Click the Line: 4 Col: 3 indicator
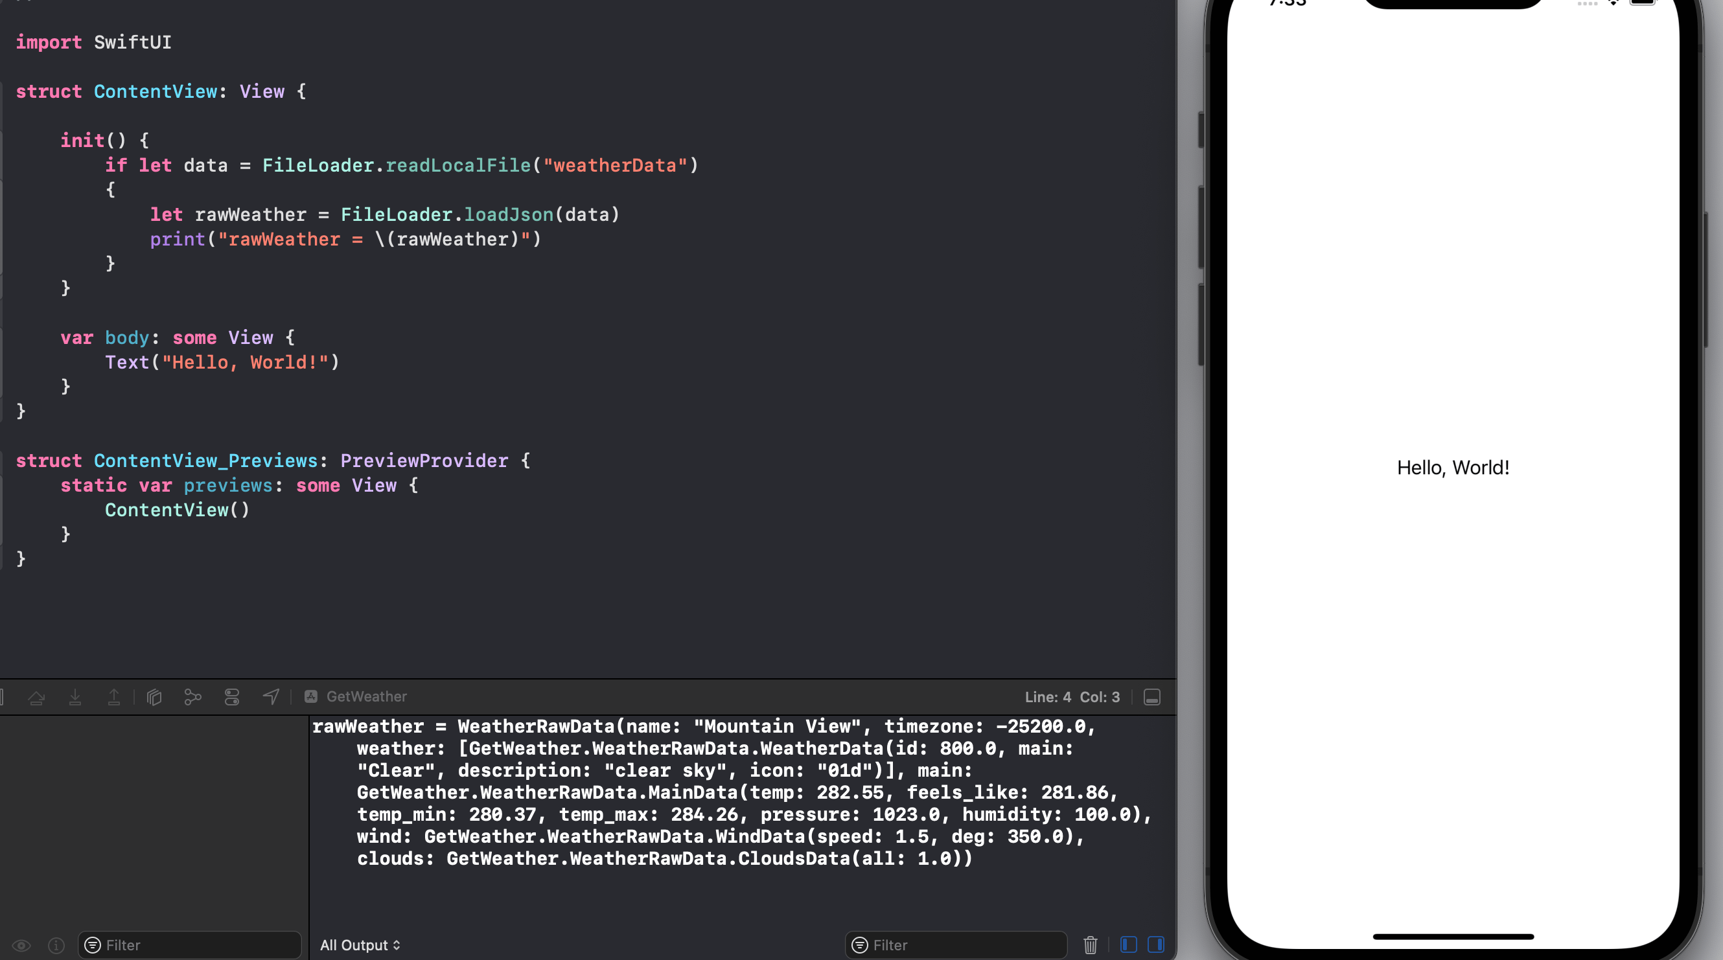Viewport: 1723px width, 960px height. [x=1072, y=696]
